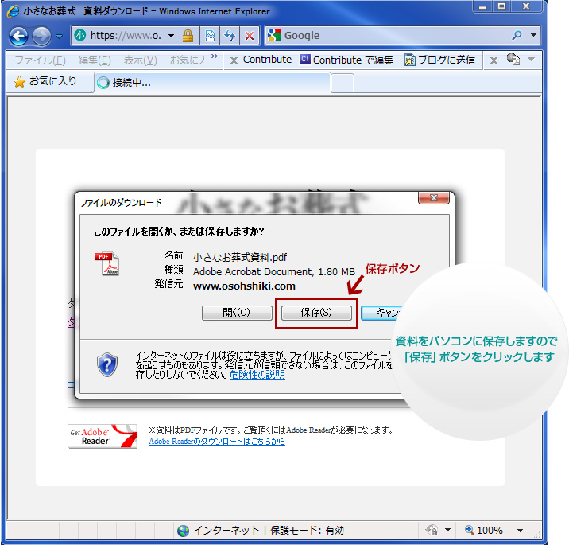
Task: Click the zoom 100% magnifier button
Action: pos(484,531)
